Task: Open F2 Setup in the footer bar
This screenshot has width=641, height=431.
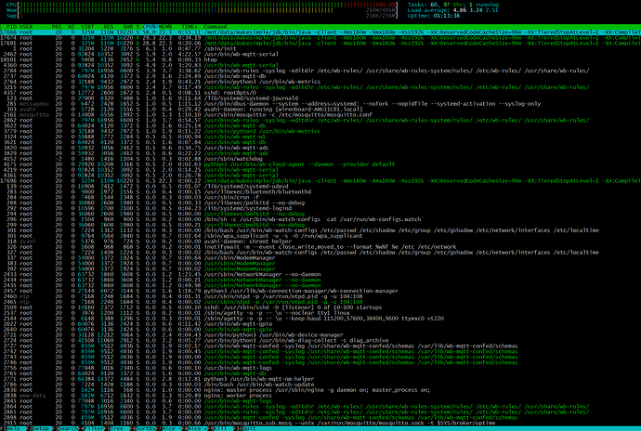Action: tap(37, 428)
